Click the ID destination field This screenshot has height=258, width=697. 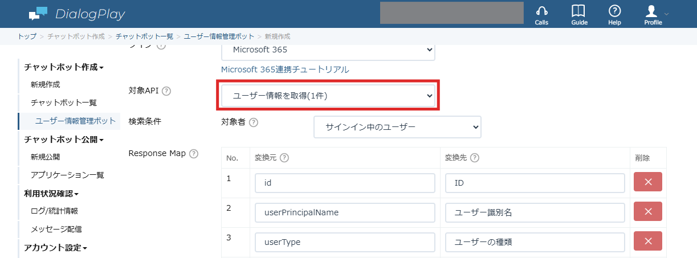(535, 183)
